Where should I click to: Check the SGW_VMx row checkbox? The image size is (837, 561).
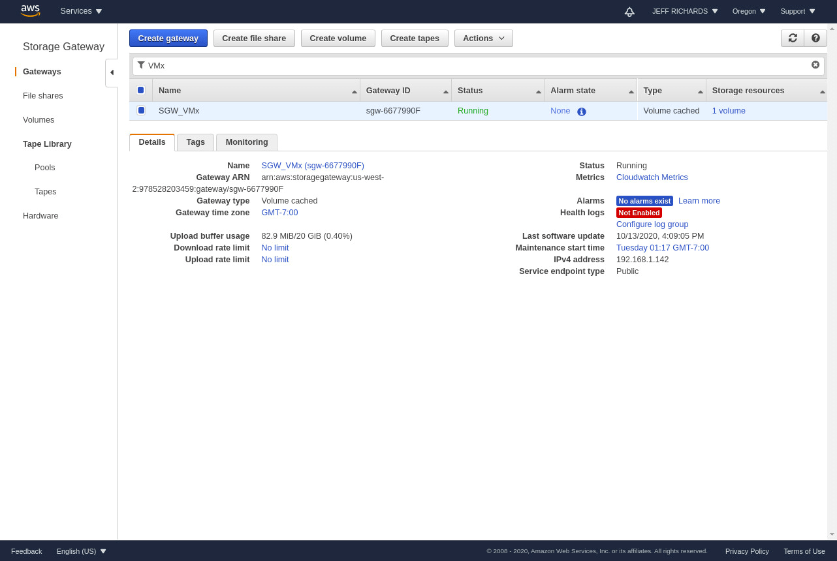point(141,110)
